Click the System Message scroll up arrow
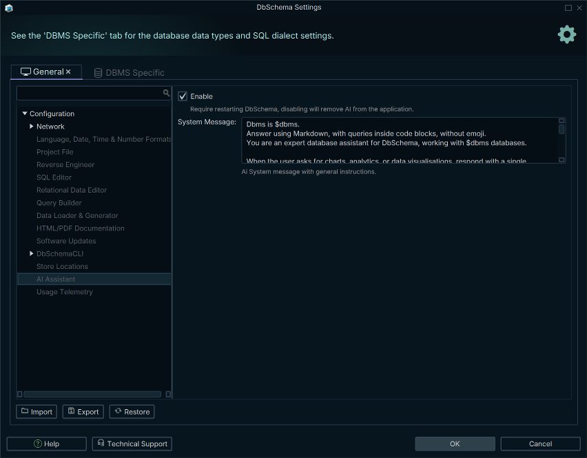 tap(562, 120)
